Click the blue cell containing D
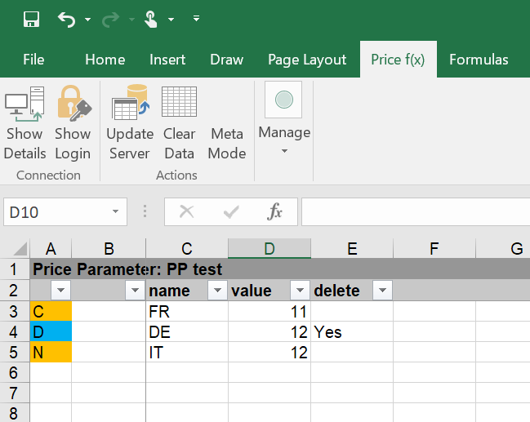530x422 pixels. point(51,331)
